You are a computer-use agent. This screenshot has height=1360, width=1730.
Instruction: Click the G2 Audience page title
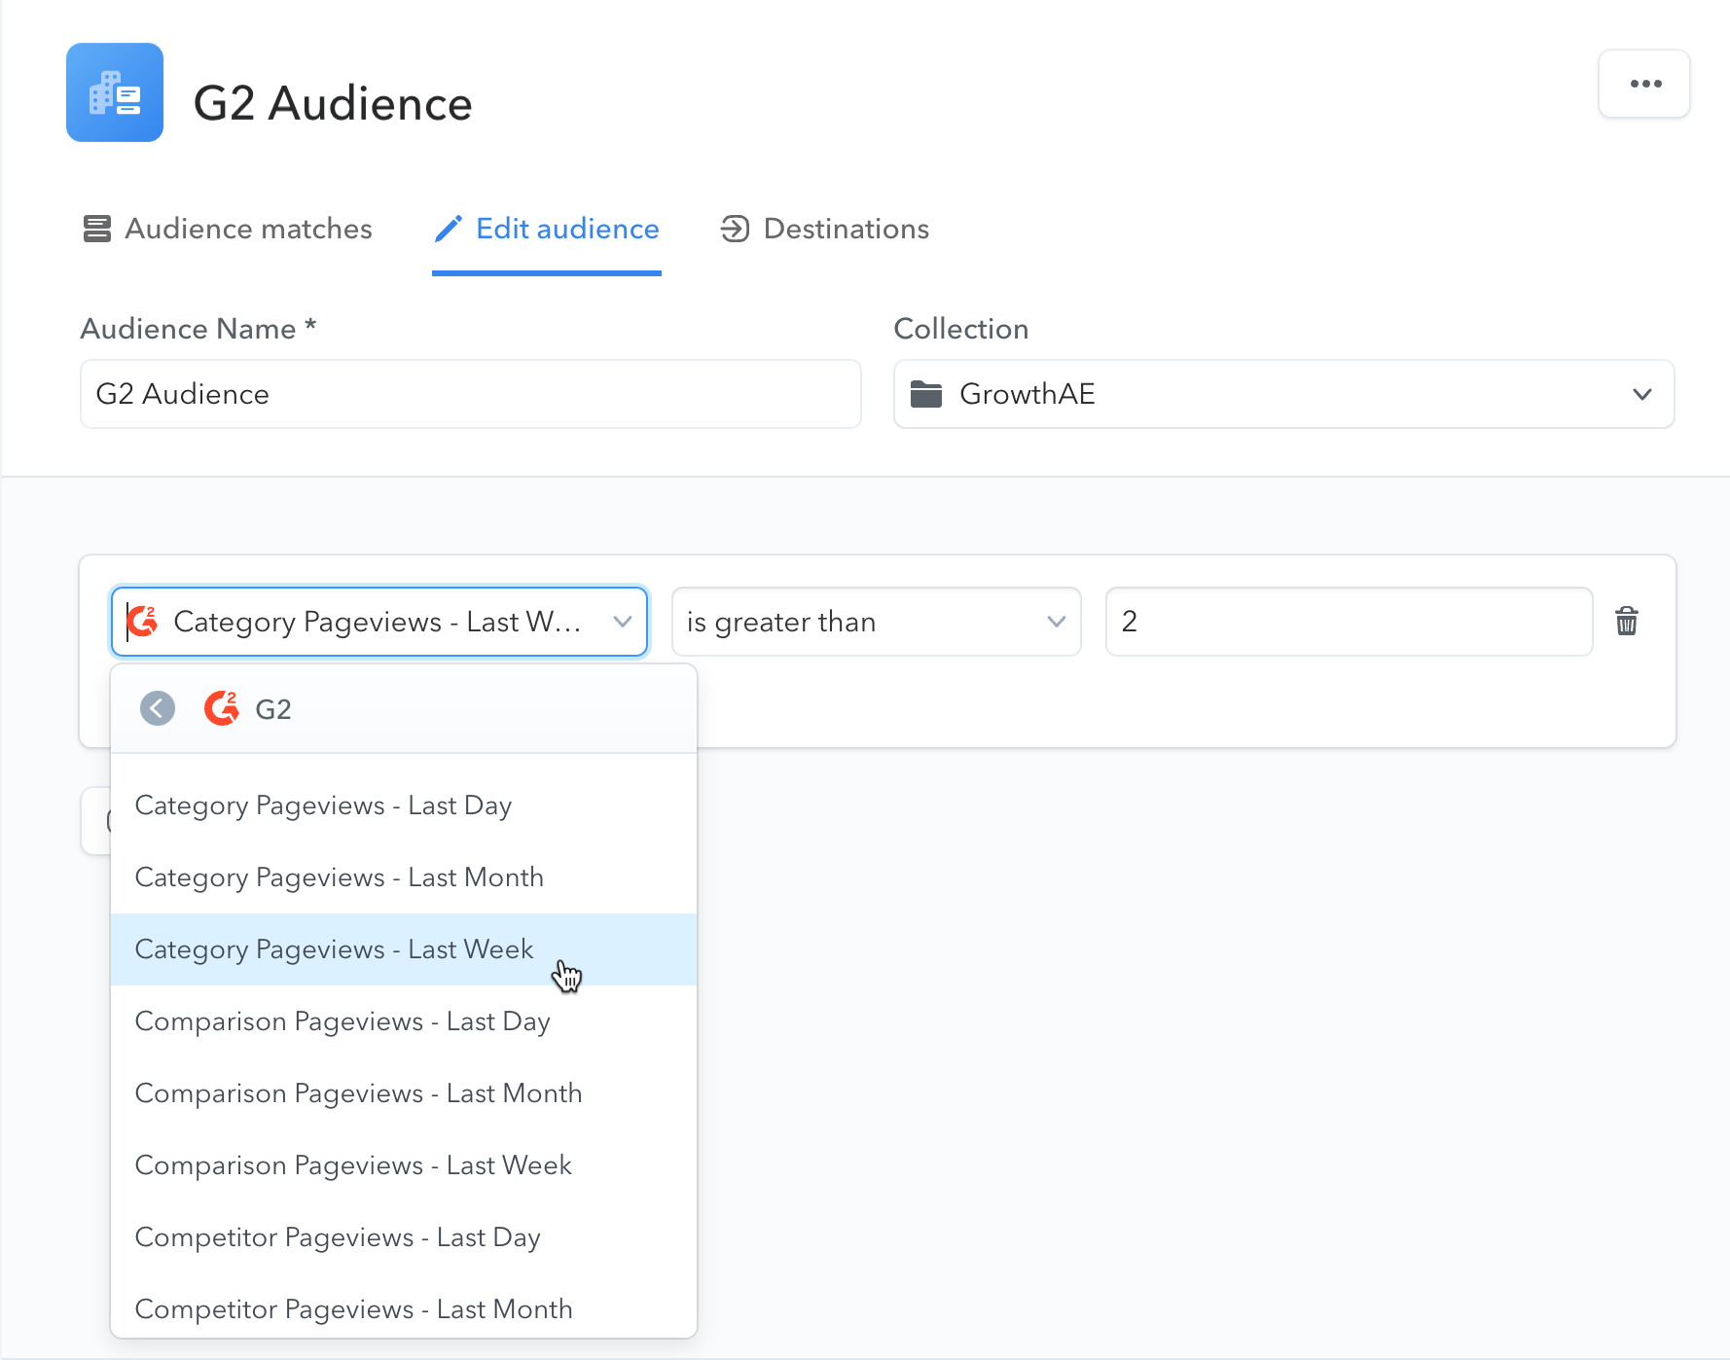click(333, 103)
